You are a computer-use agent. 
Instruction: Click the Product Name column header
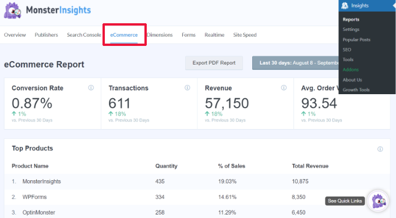(30, 166)
